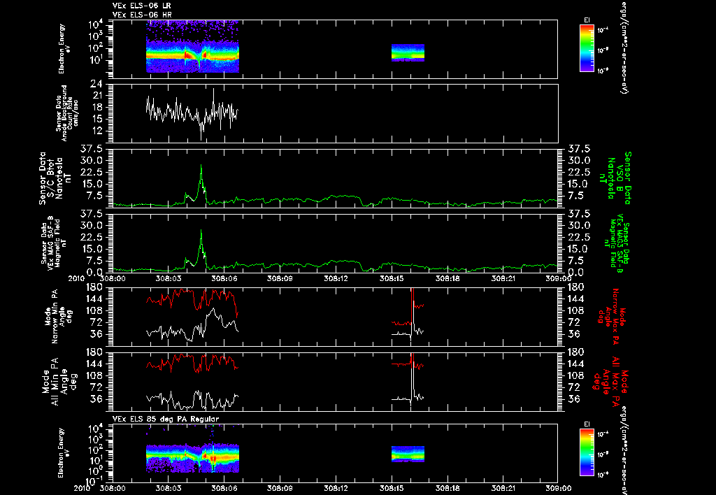Viewport: 716px width, 495px height.
Task: Click '308:15' on the bottommost time axis
Action: (392, 488)
